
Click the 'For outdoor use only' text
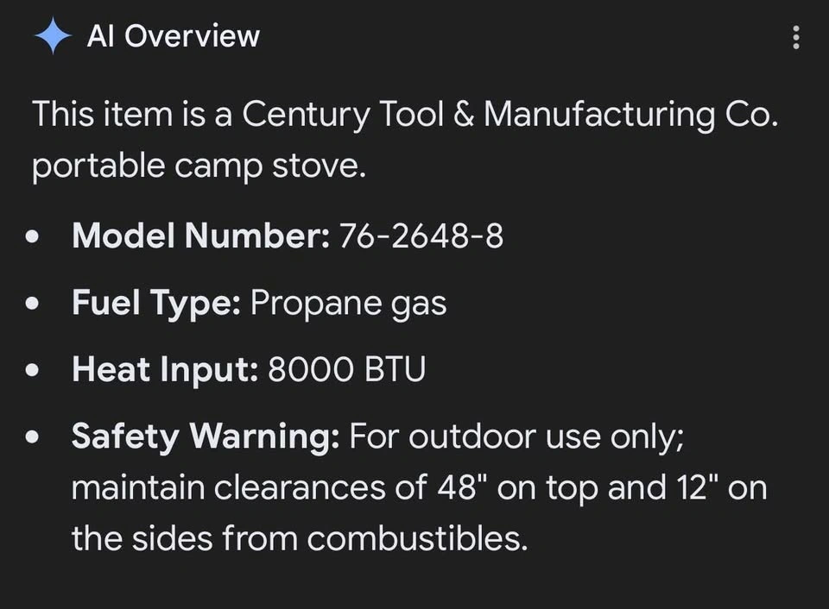[x=516, y=436]
